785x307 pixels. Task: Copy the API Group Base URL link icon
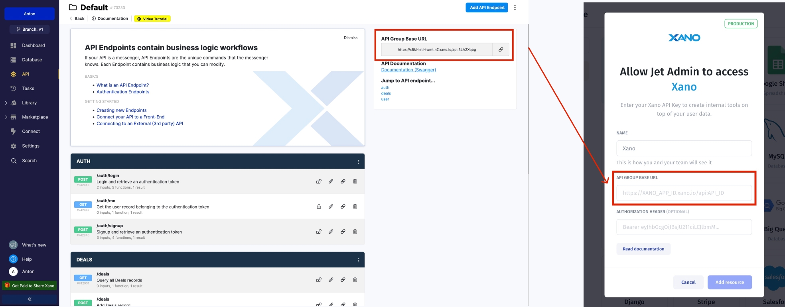coord(501,49)
